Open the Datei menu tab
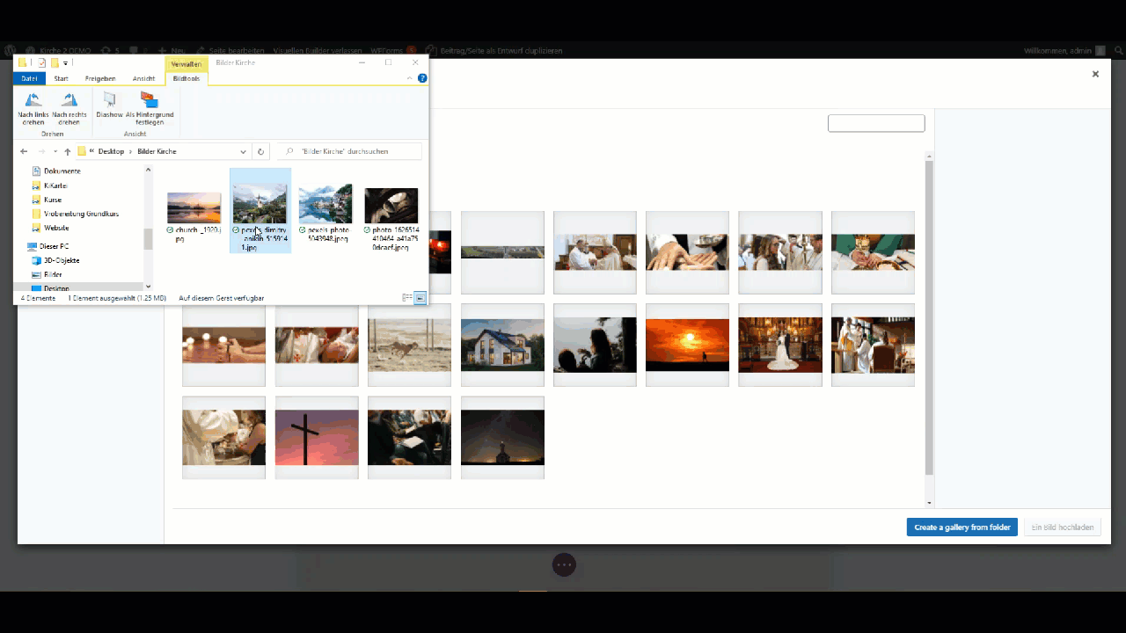Viewport: 1126px width, 633px height. click(x=29, y=78)
